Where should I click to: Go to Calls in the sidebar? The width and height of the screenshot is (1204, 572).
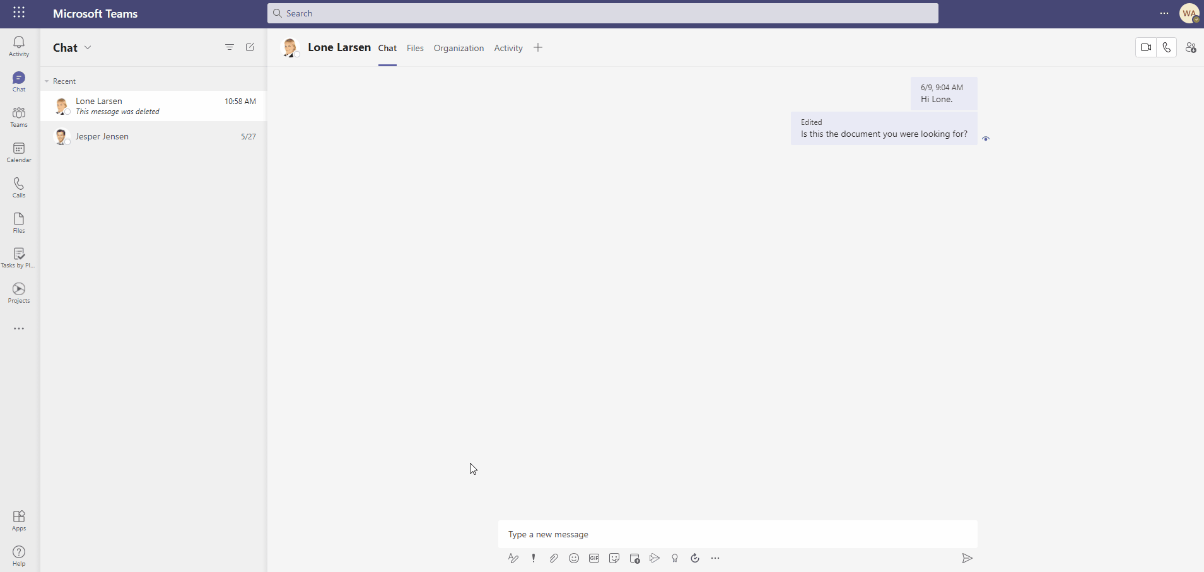tap(19, 187)
